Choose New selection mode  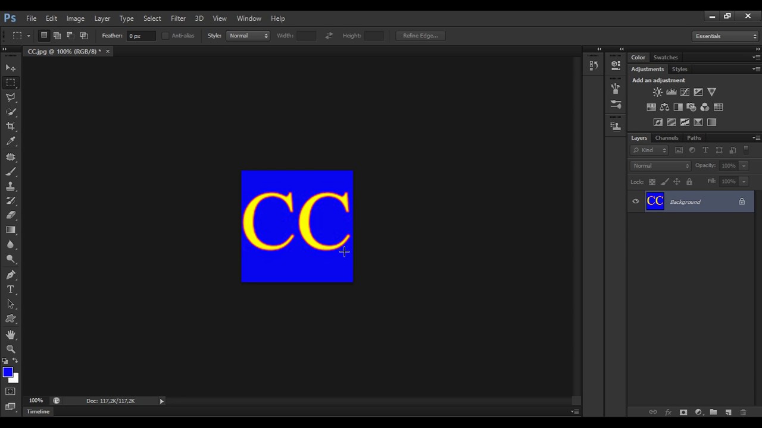pos(43,36)
